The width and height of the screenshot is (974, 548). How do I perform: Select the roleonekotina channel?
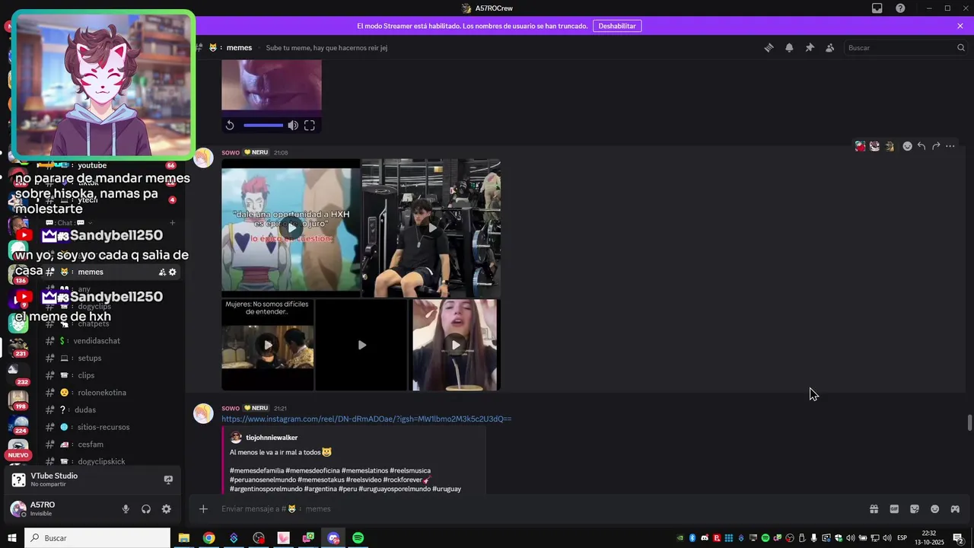110,393
